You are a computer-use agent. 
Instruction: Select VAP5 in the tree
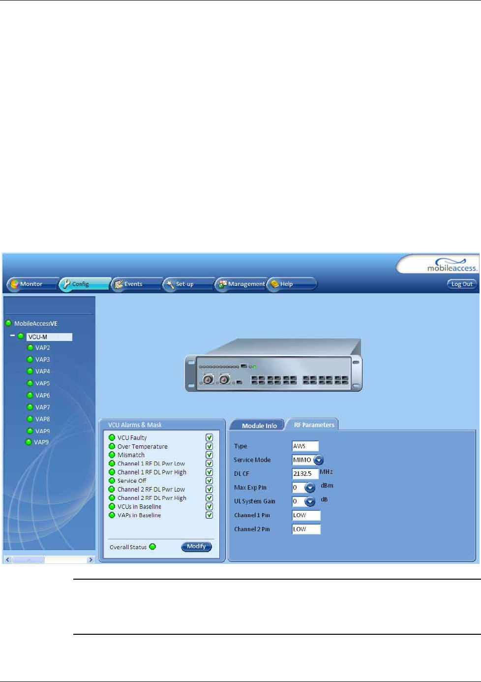pos(42,383)
